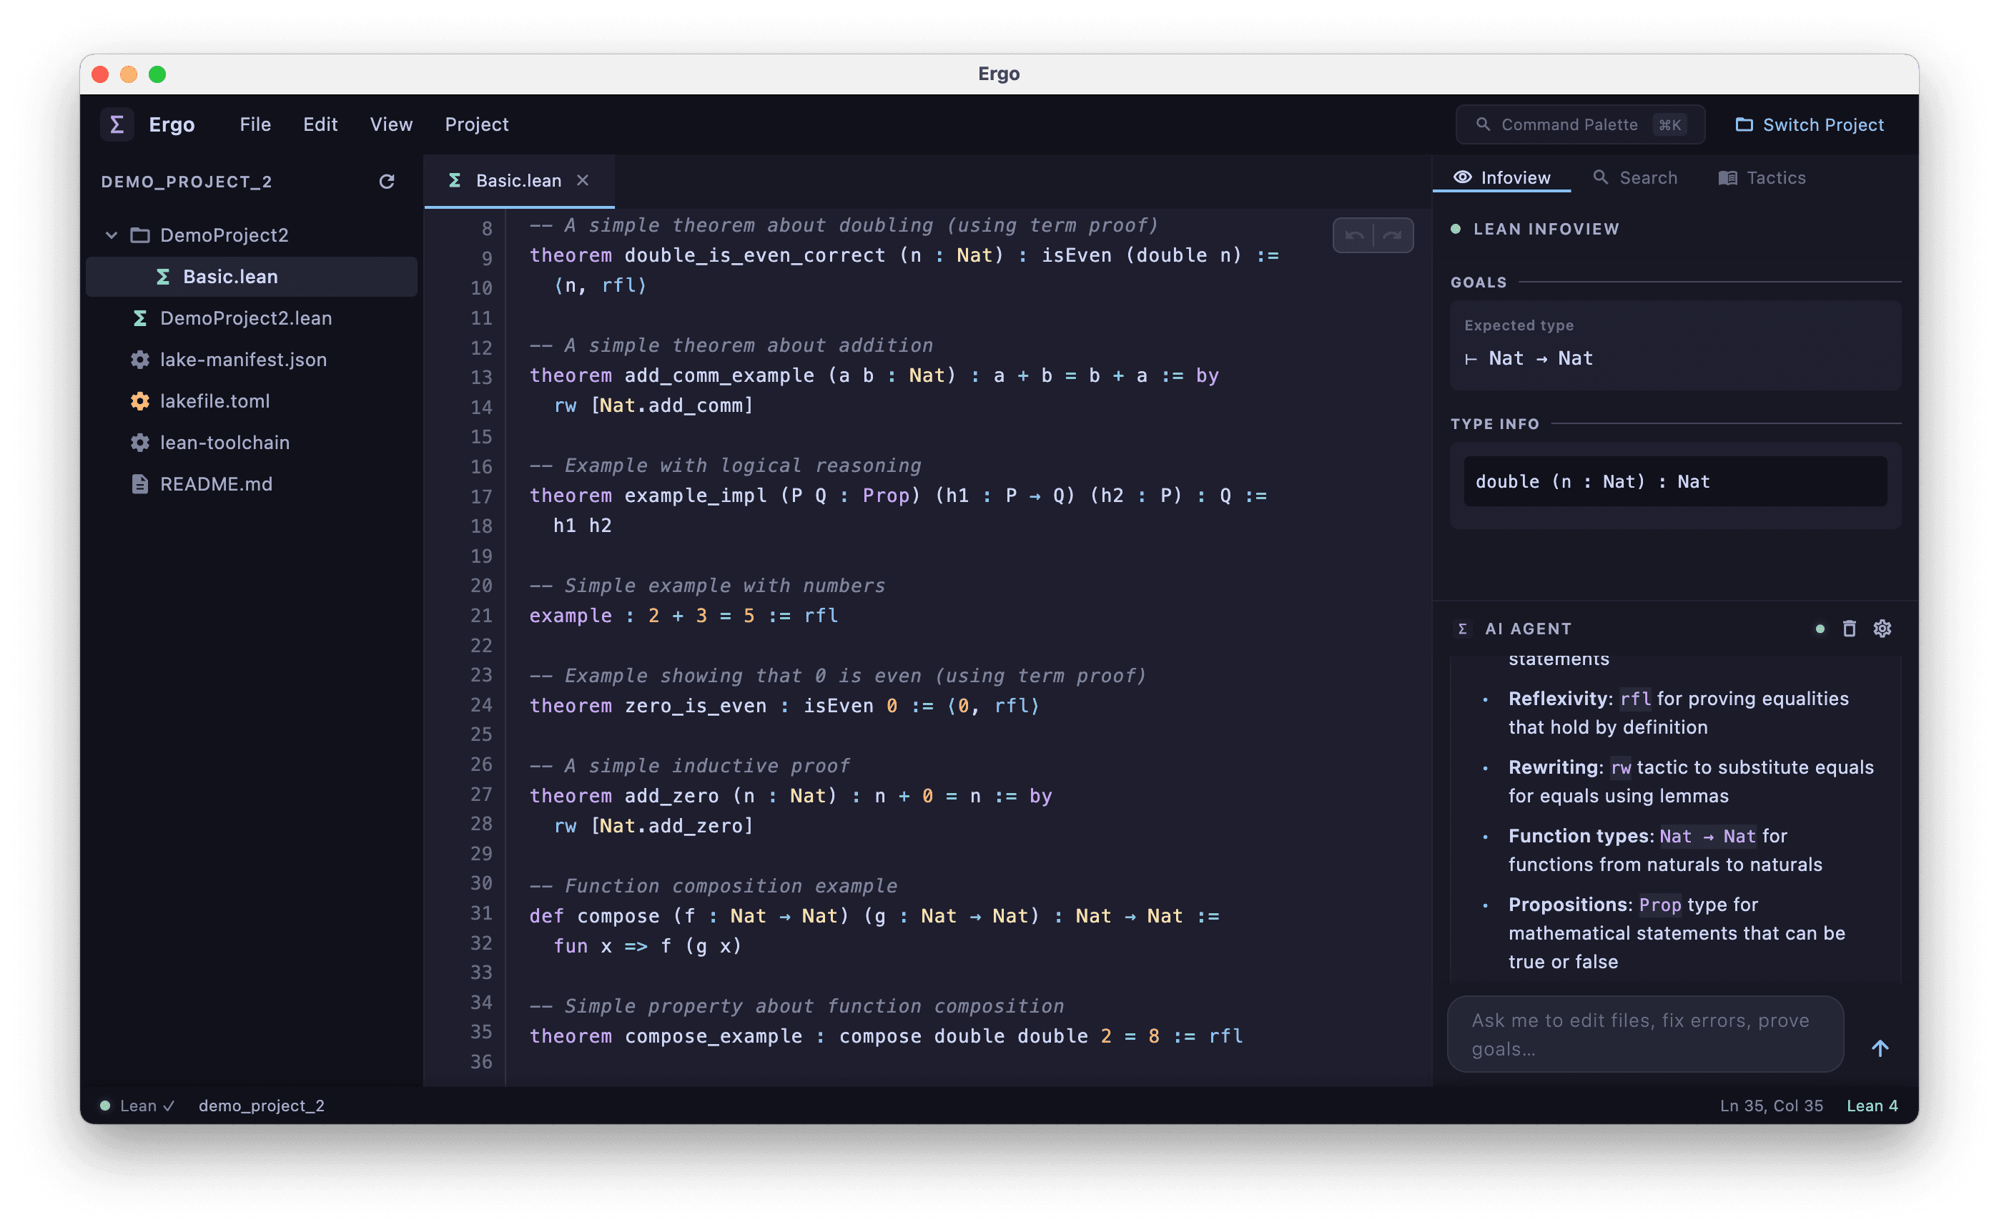Open the Command Palette search
Viewport: 1999px width, 1230px height.
click(x=1579, y=124)
